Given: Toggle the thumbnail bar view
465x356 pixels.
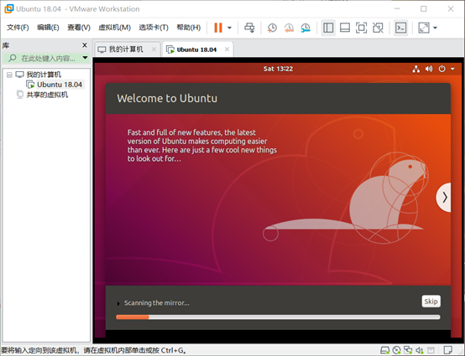Looking at the screenshot, I should 345,28.
